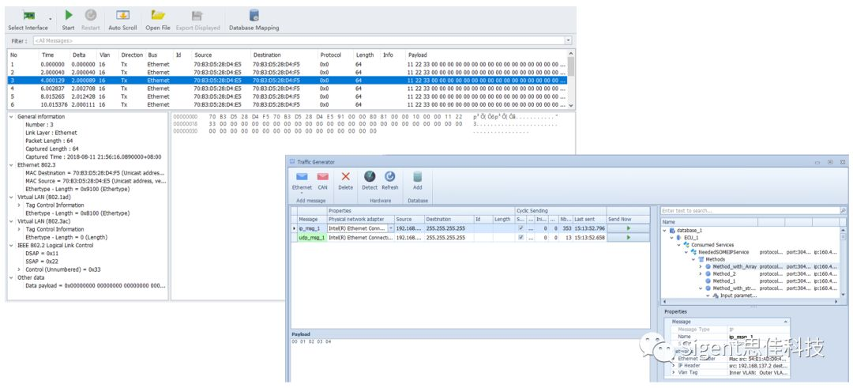Expand the Method_with_Array item
This screenshot has height=388, width=853.
(x=700, y=266)
